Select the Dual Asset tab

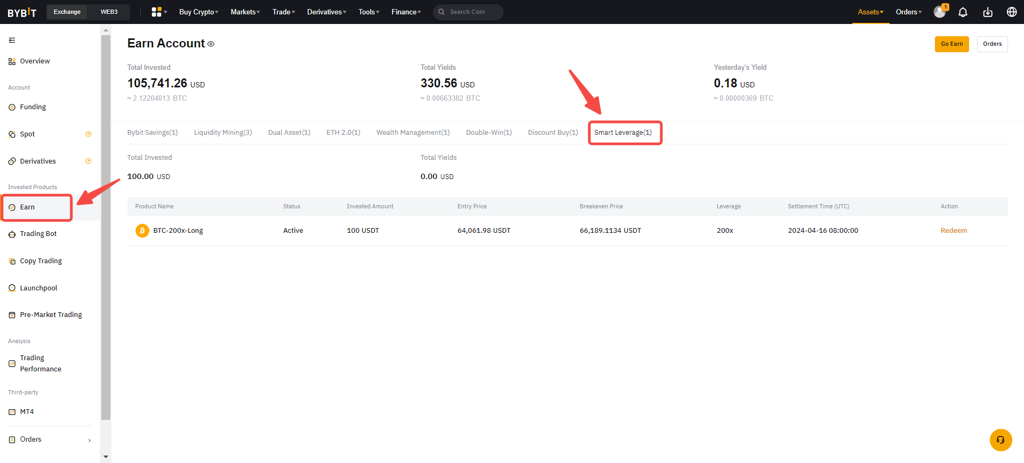[x=289, y=133]
